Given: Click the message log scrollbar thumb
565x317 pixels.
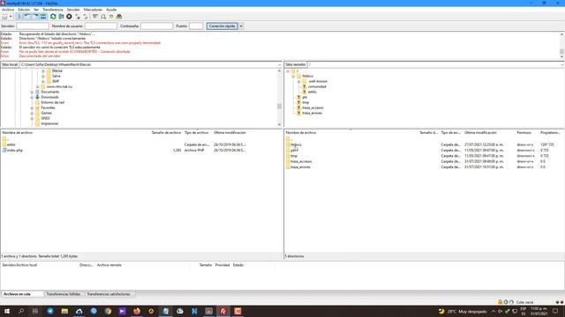Looking at the screenshot, I should (561, 51).
